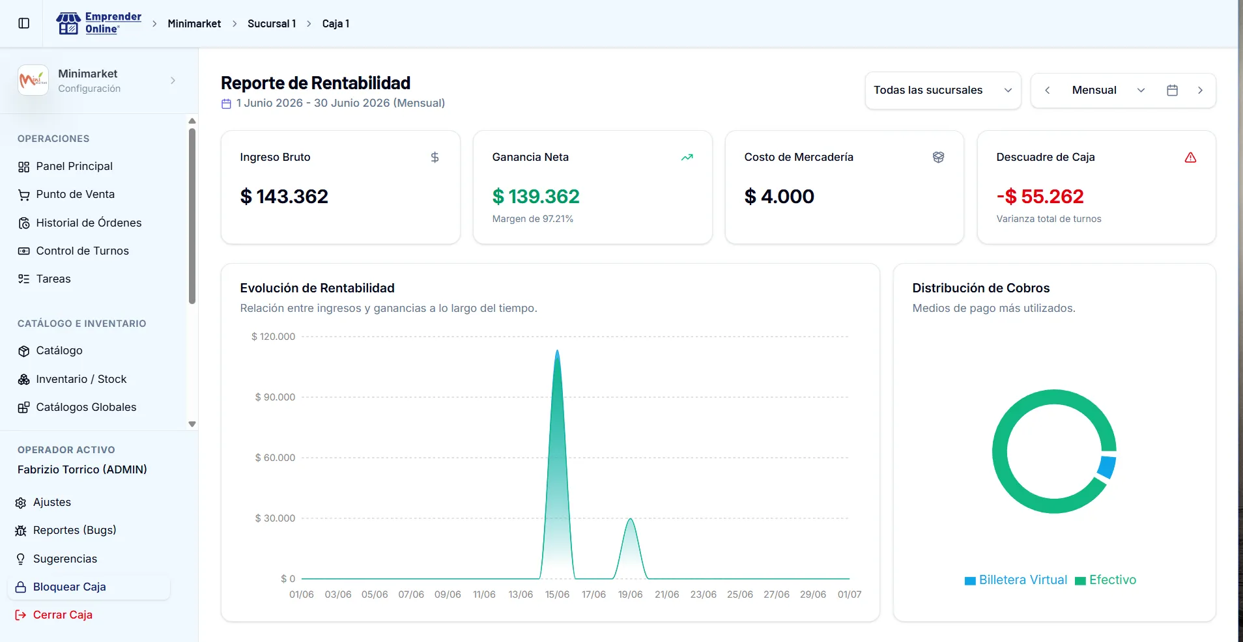This screenshot has height=642, width=1243.
Task: Select Caja 1 in the breadcrumb
Action: coord(336,24)
